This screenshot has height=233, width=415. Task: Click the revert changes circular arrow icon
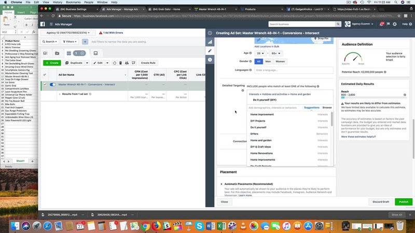pos(115,63)
